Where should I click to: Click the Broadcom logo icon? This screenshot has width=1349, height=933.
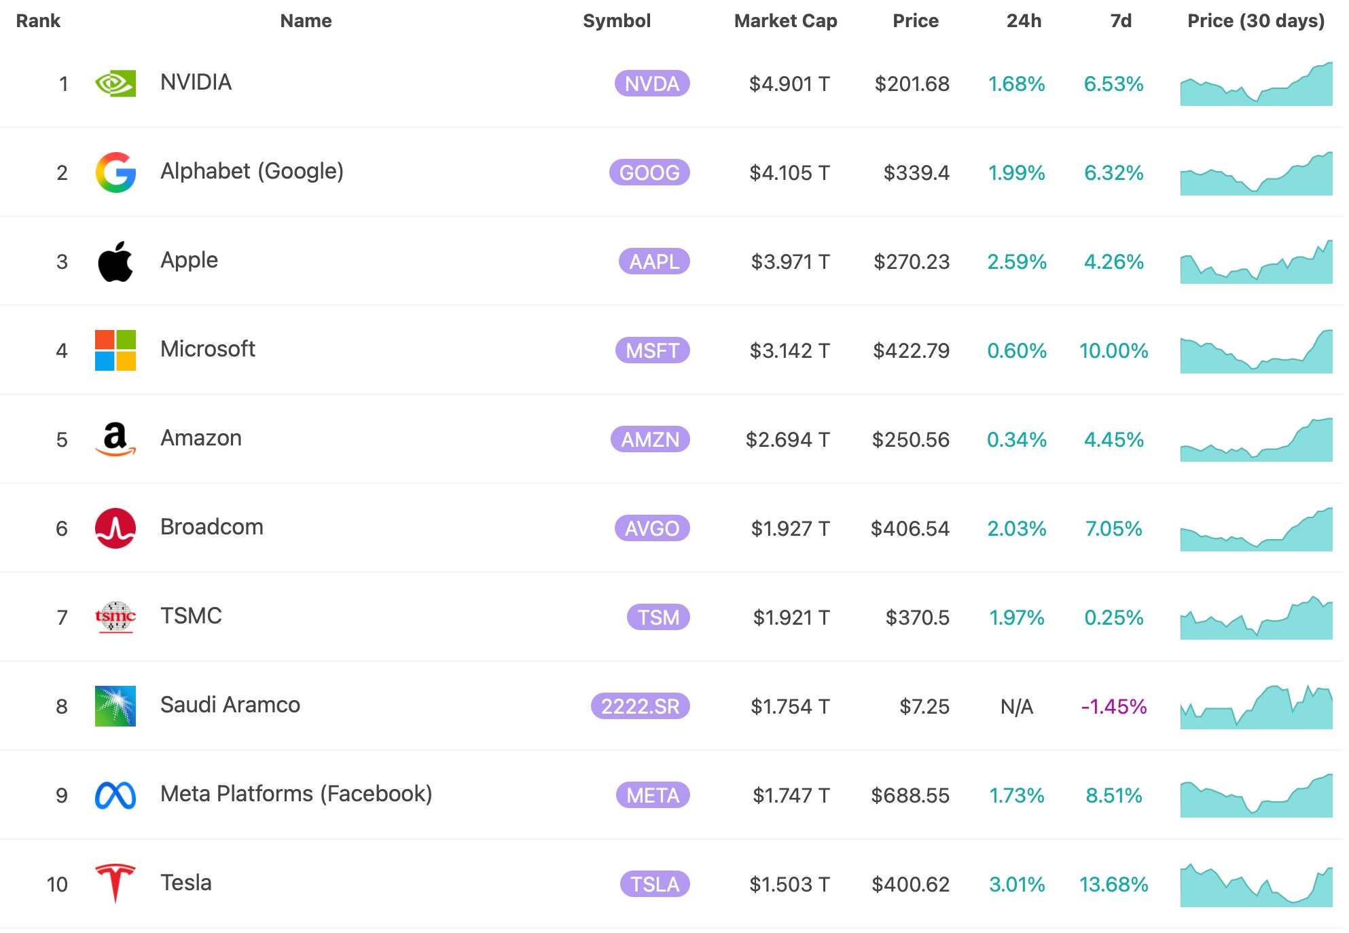point(115,528)
